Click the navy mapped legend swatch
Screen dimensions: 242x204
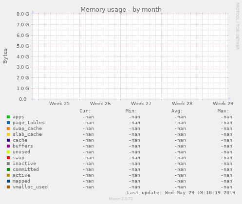[x=8, y=181]
